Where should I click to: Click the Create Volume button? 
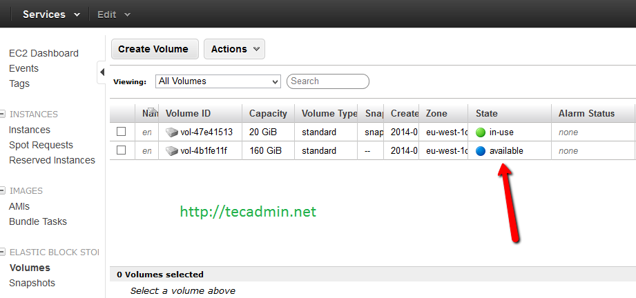click(x=155, y=49)
